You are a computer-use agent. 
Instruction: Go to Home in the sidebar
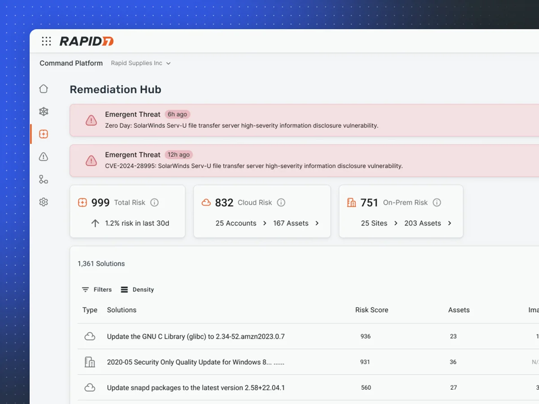tap(44, 89)
